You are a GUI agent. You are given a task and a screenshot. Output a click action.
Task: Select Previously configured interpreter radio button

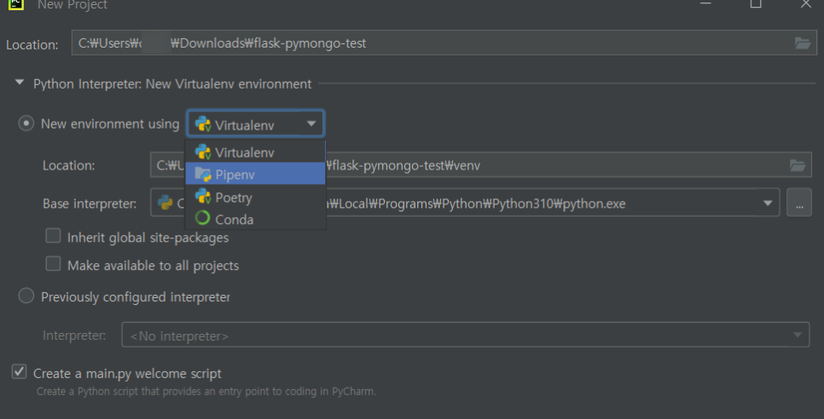pos(26,296)
